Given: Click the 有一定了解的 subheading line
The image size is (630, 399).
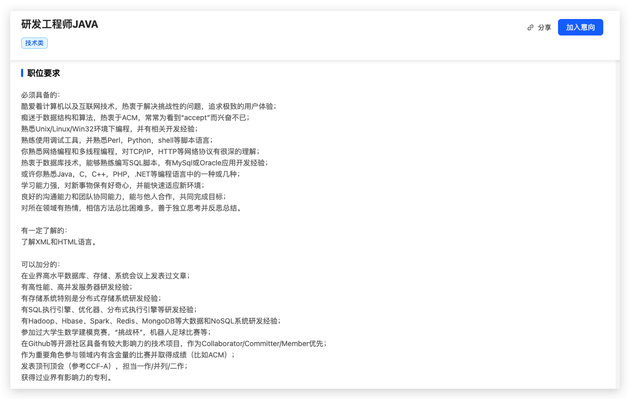Looking at the screenshot, I should click(44, 231).
